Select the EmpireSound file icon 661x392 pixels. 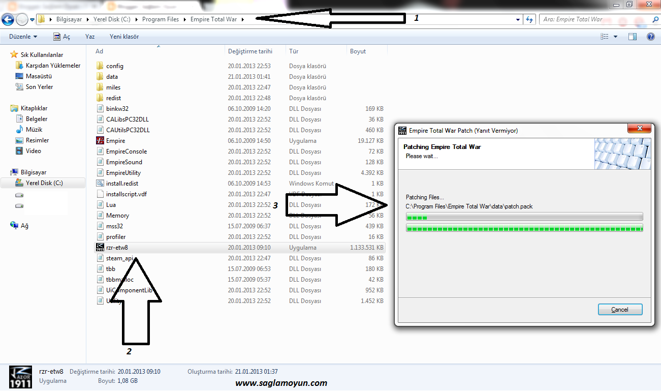[100, 162]
